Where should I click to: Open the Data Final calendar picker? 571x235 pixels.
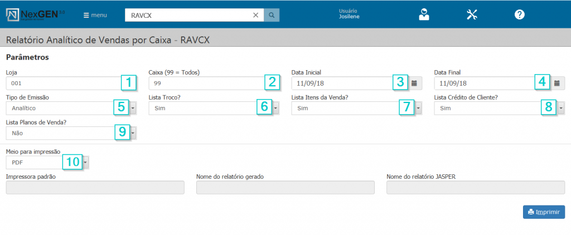557,83
